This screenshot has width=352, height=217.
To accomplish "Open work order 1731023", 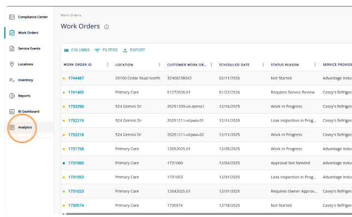I will (x=76, y=191).
